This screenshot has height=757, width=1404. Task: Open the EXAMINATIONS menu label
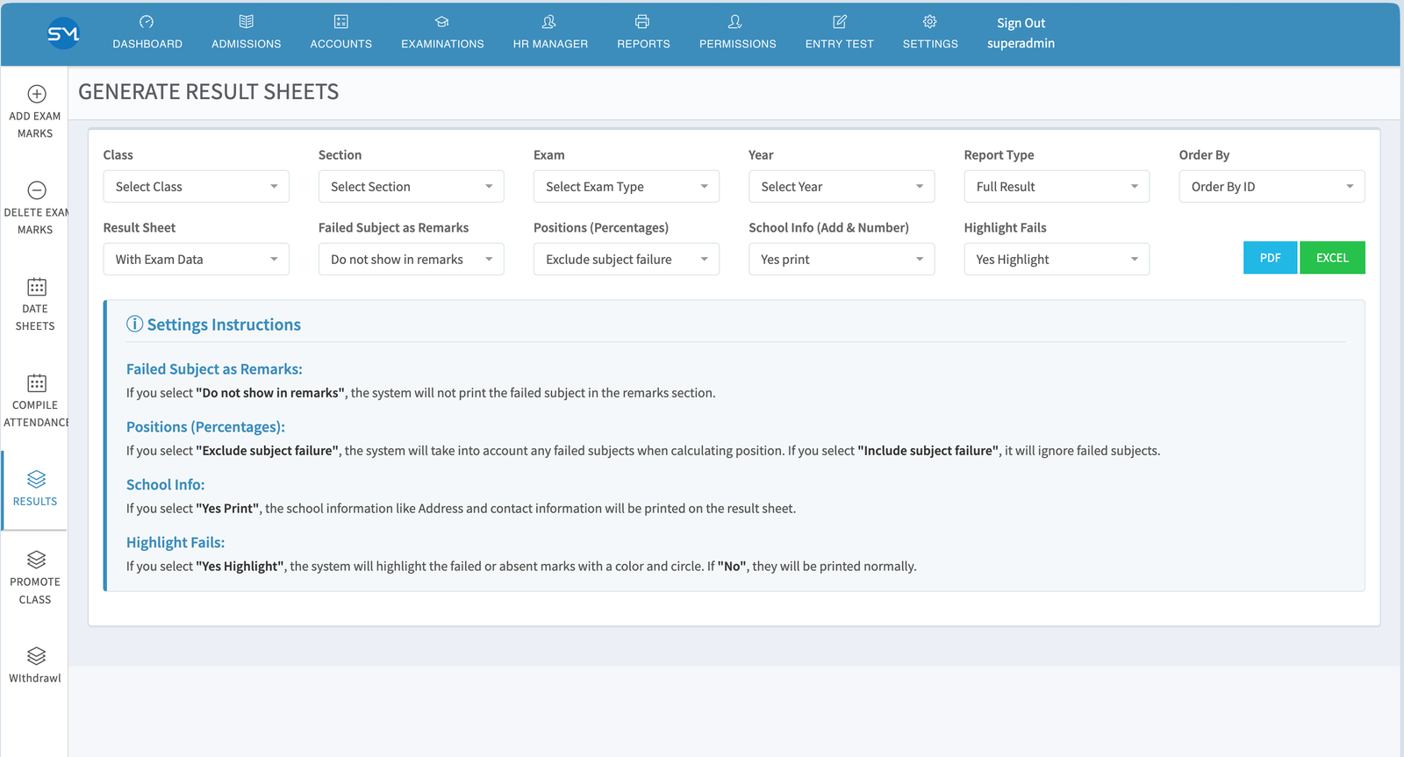tap(442, 44)
